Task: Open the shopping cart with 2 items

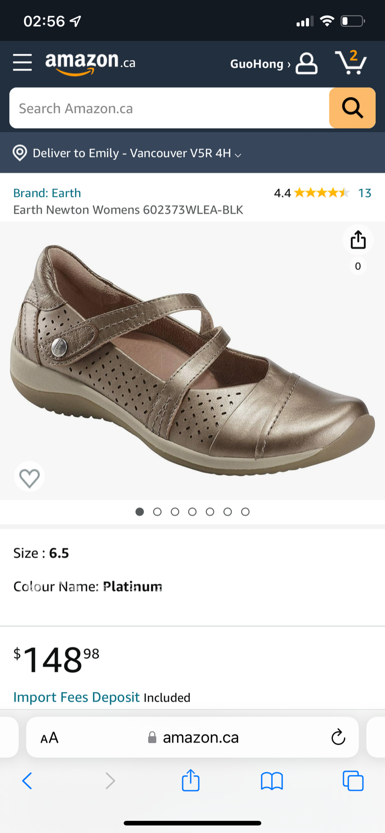Action: (351, 63)
